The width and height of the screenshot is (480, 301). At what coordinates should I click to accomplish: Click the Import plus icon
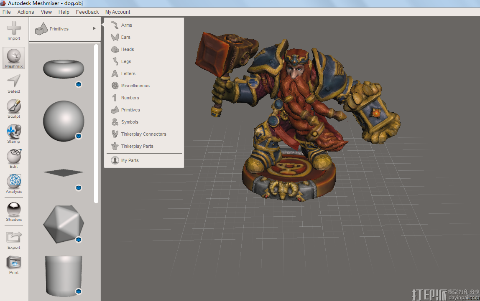click(x=14, y=28)
